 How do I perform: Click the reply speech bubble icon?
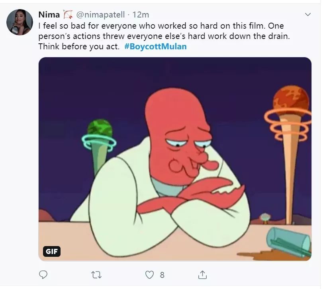[44, 275]
